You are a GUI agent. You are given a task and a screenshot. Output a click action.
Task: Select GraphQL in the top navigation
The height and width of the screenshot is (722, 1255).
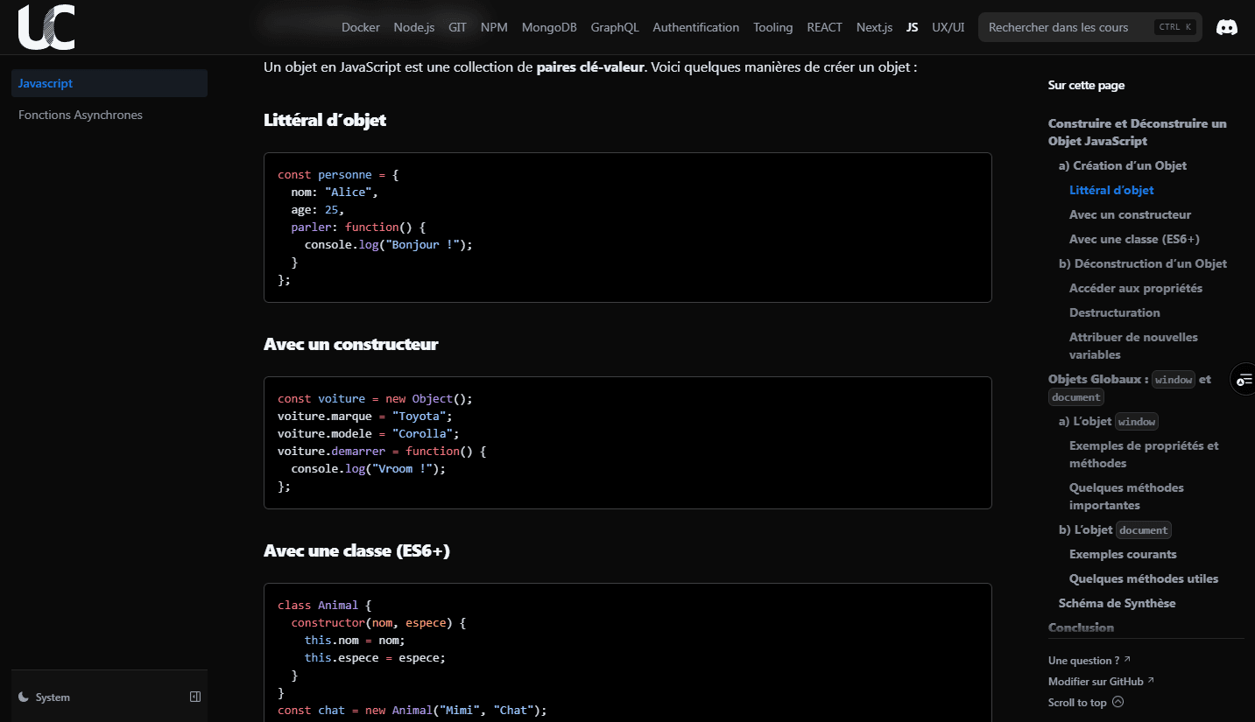click(615, 27)
